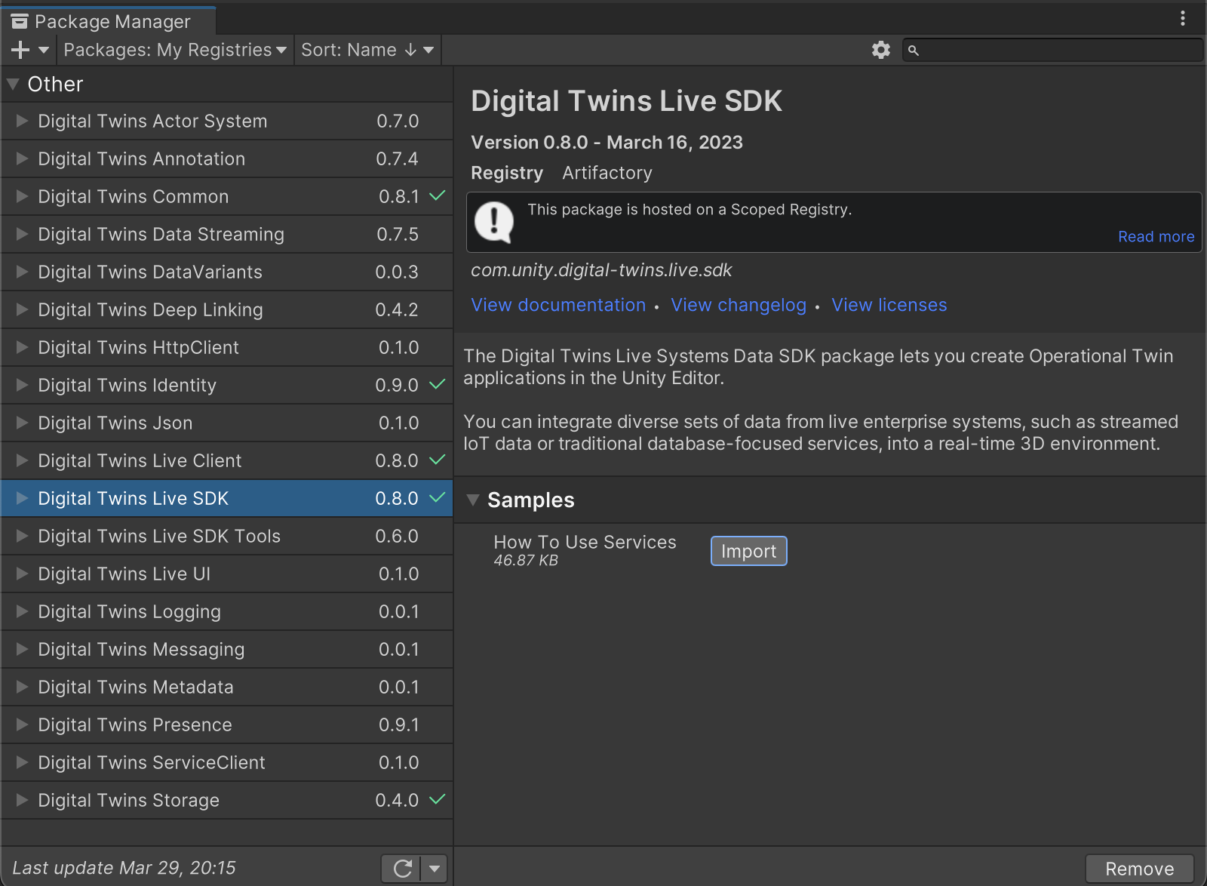Click the search magnifier icon
The image size is (1207, 886).
(x=914, y=51)
